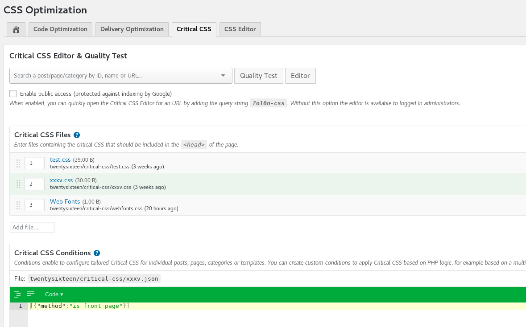
Task: Click the home icon in the navigation bar
Action: pyautogui.click(x=16, y=29)
